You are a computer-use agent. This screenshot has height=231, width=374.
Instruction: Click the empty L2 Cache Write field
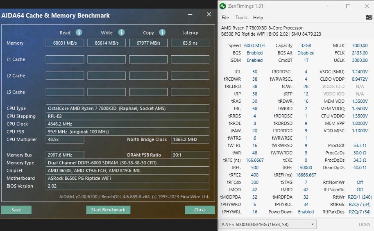107,76
